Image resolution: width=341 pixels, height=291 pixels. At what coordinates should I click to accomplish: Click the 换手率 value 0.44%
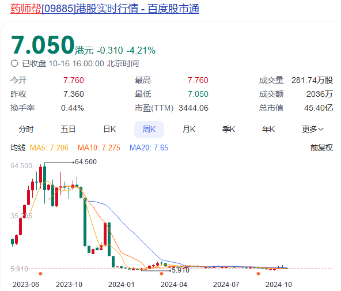click(73, 108)
